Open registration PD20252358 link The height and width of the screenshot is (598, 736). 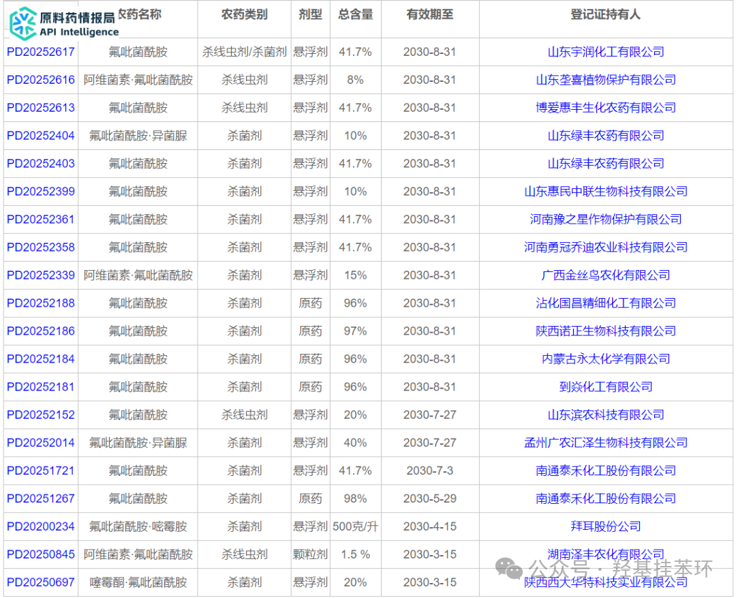click(41, 247)
